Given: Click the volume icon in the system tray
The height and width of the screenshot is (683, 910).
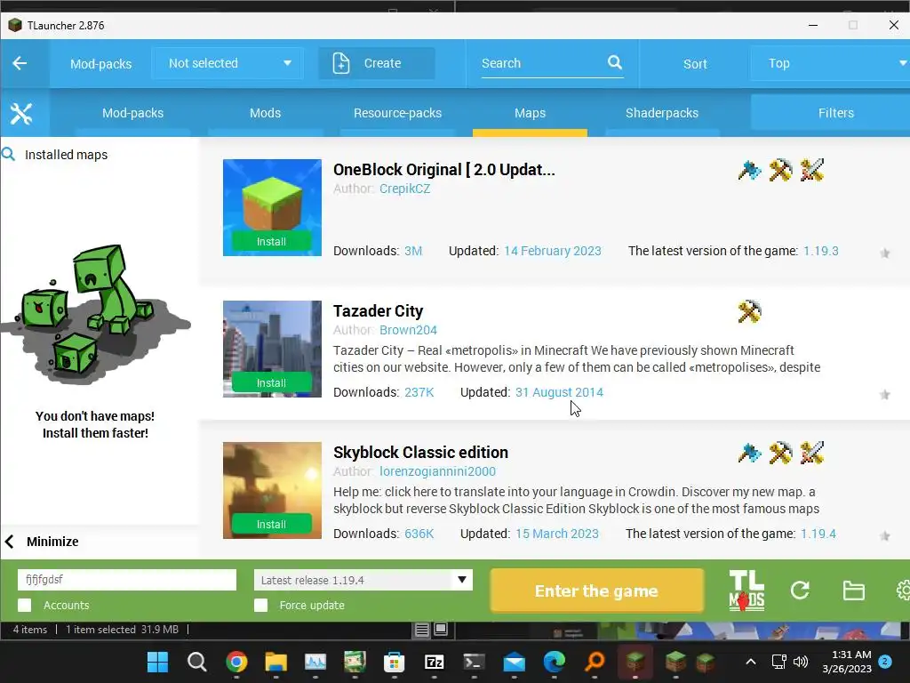Looking at the screenshot, I should click(801, 662).
